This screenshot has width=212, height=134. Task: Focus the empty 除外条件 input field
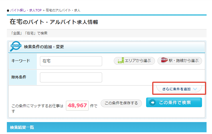[71, 77]
